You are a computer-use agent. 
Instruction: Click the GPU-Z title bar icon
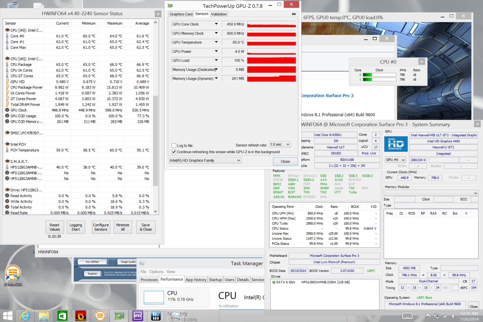click(170, 6)
